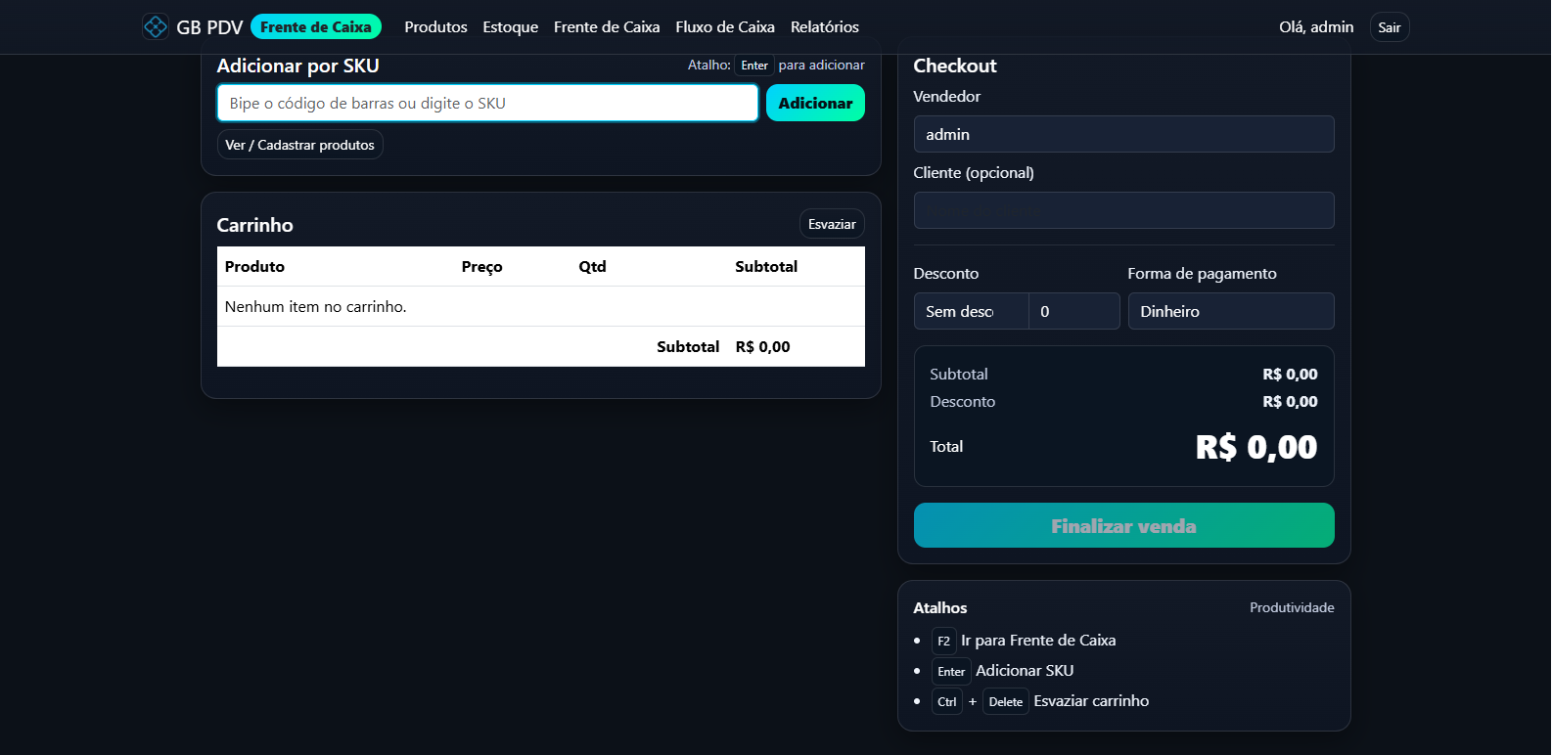Open the Relatórios section
1552x755 pixels.
pyautogui.click(x=824, y=27)
